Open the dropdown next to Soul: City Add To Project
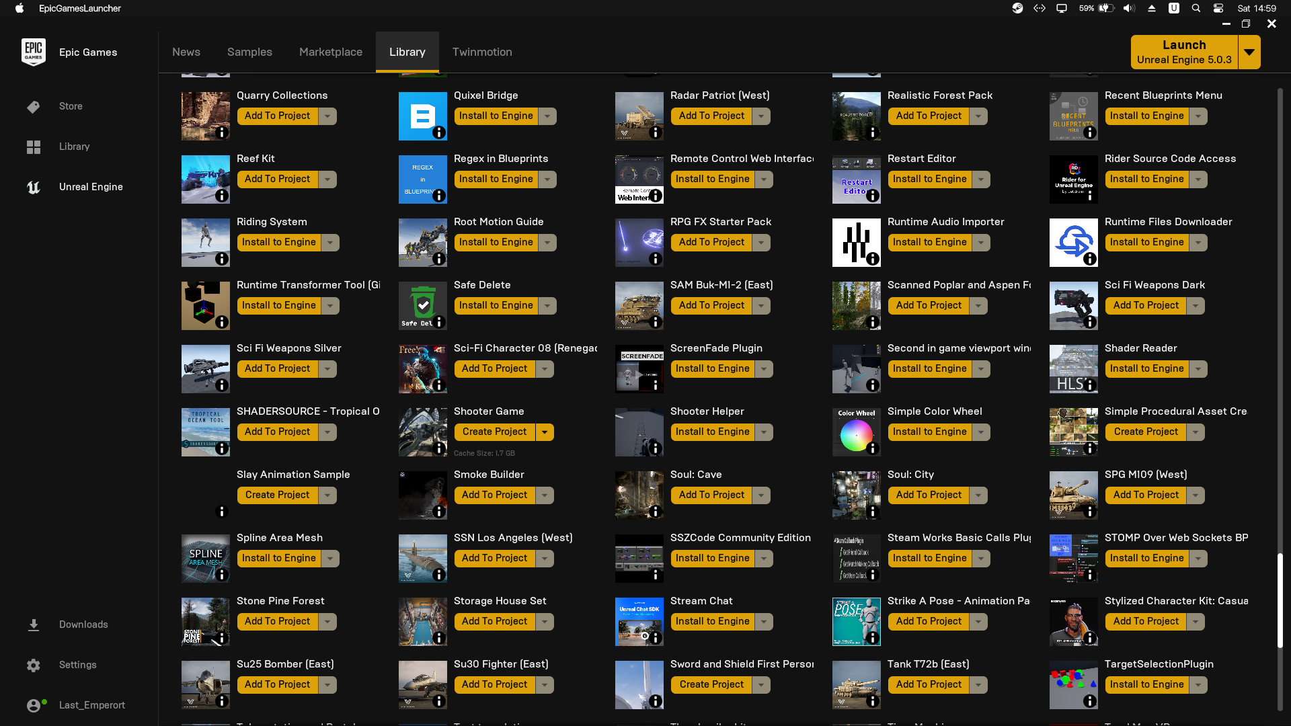 [979, 495]
